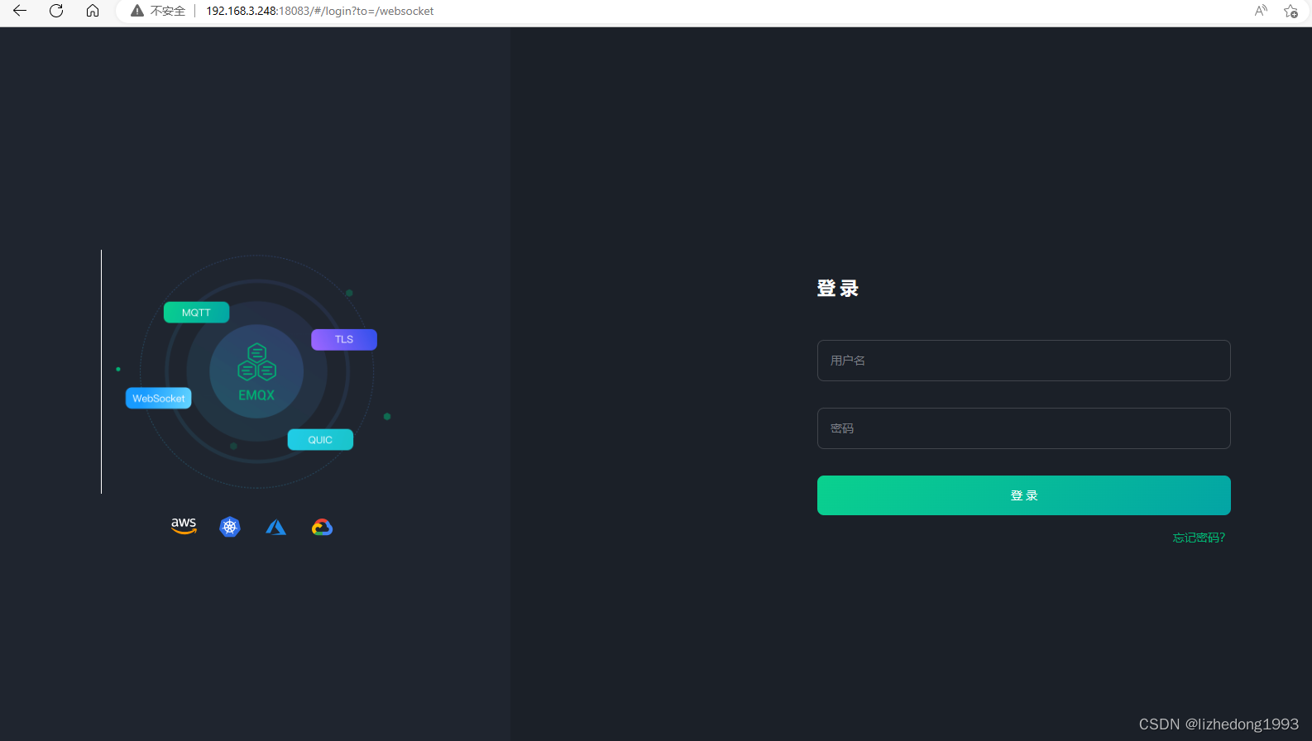
Task: Click the 登录 heading text
Action: pos(837,289)
